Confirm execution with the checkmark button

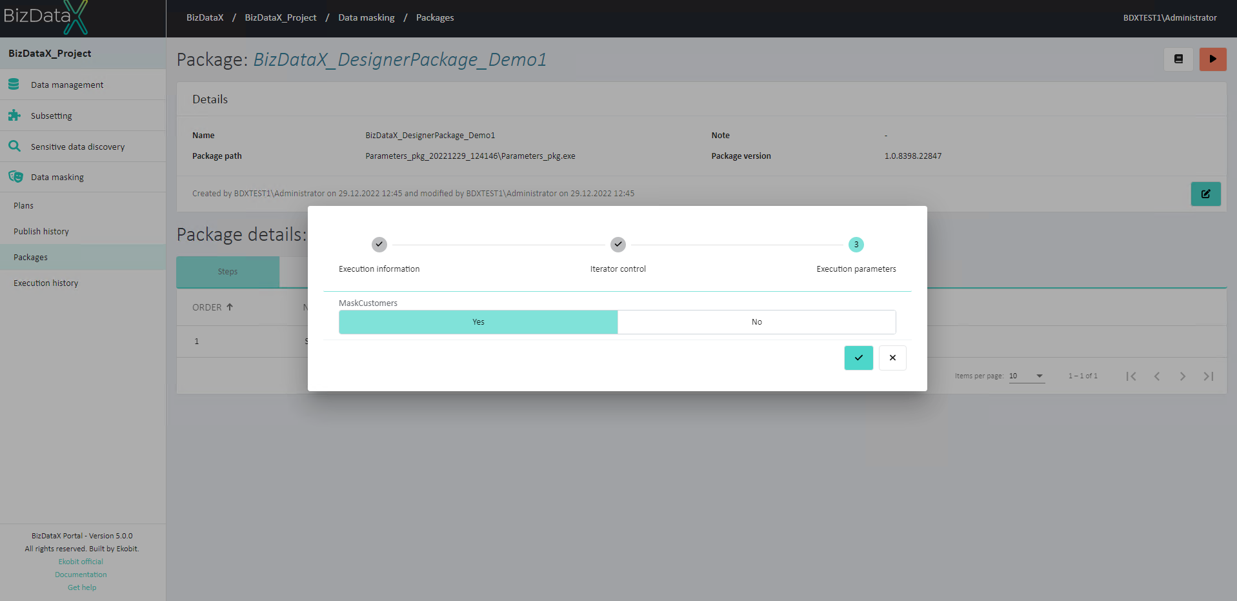(x=858, y=358)
